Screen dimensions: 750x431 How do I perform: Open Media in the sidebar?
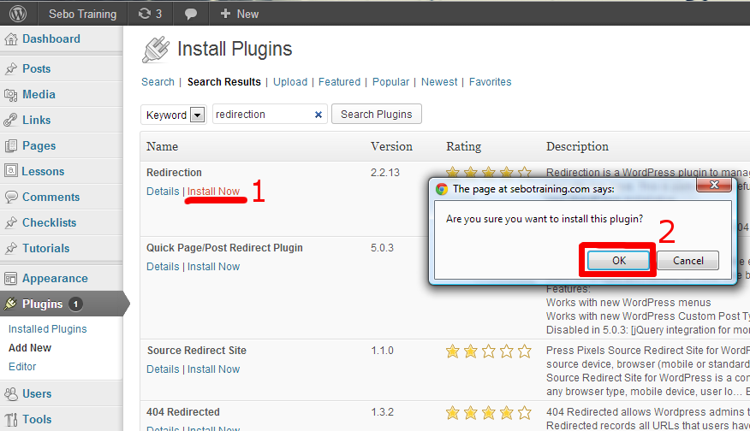[39, 95]
